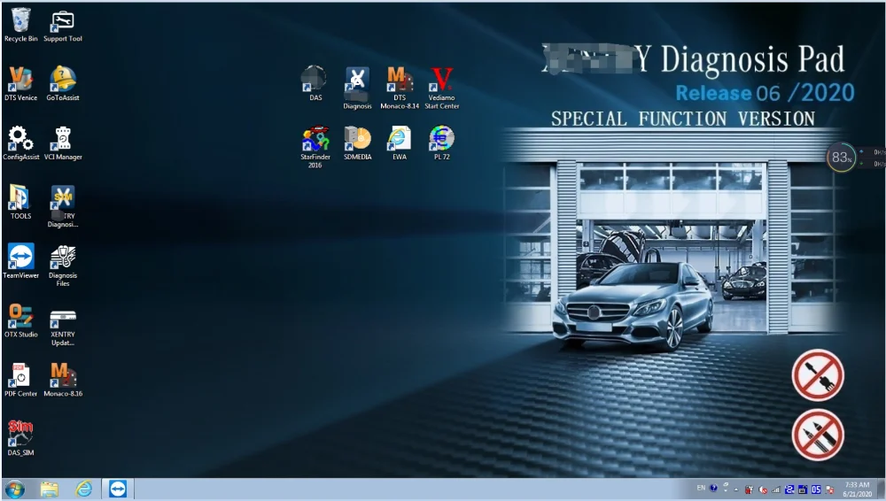Launch OTX Studio shortcut
Screen dimensions: 886x501
[21, 320]
